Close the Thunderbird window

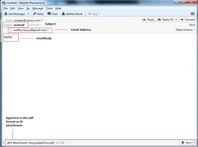[x=192, y=2]
